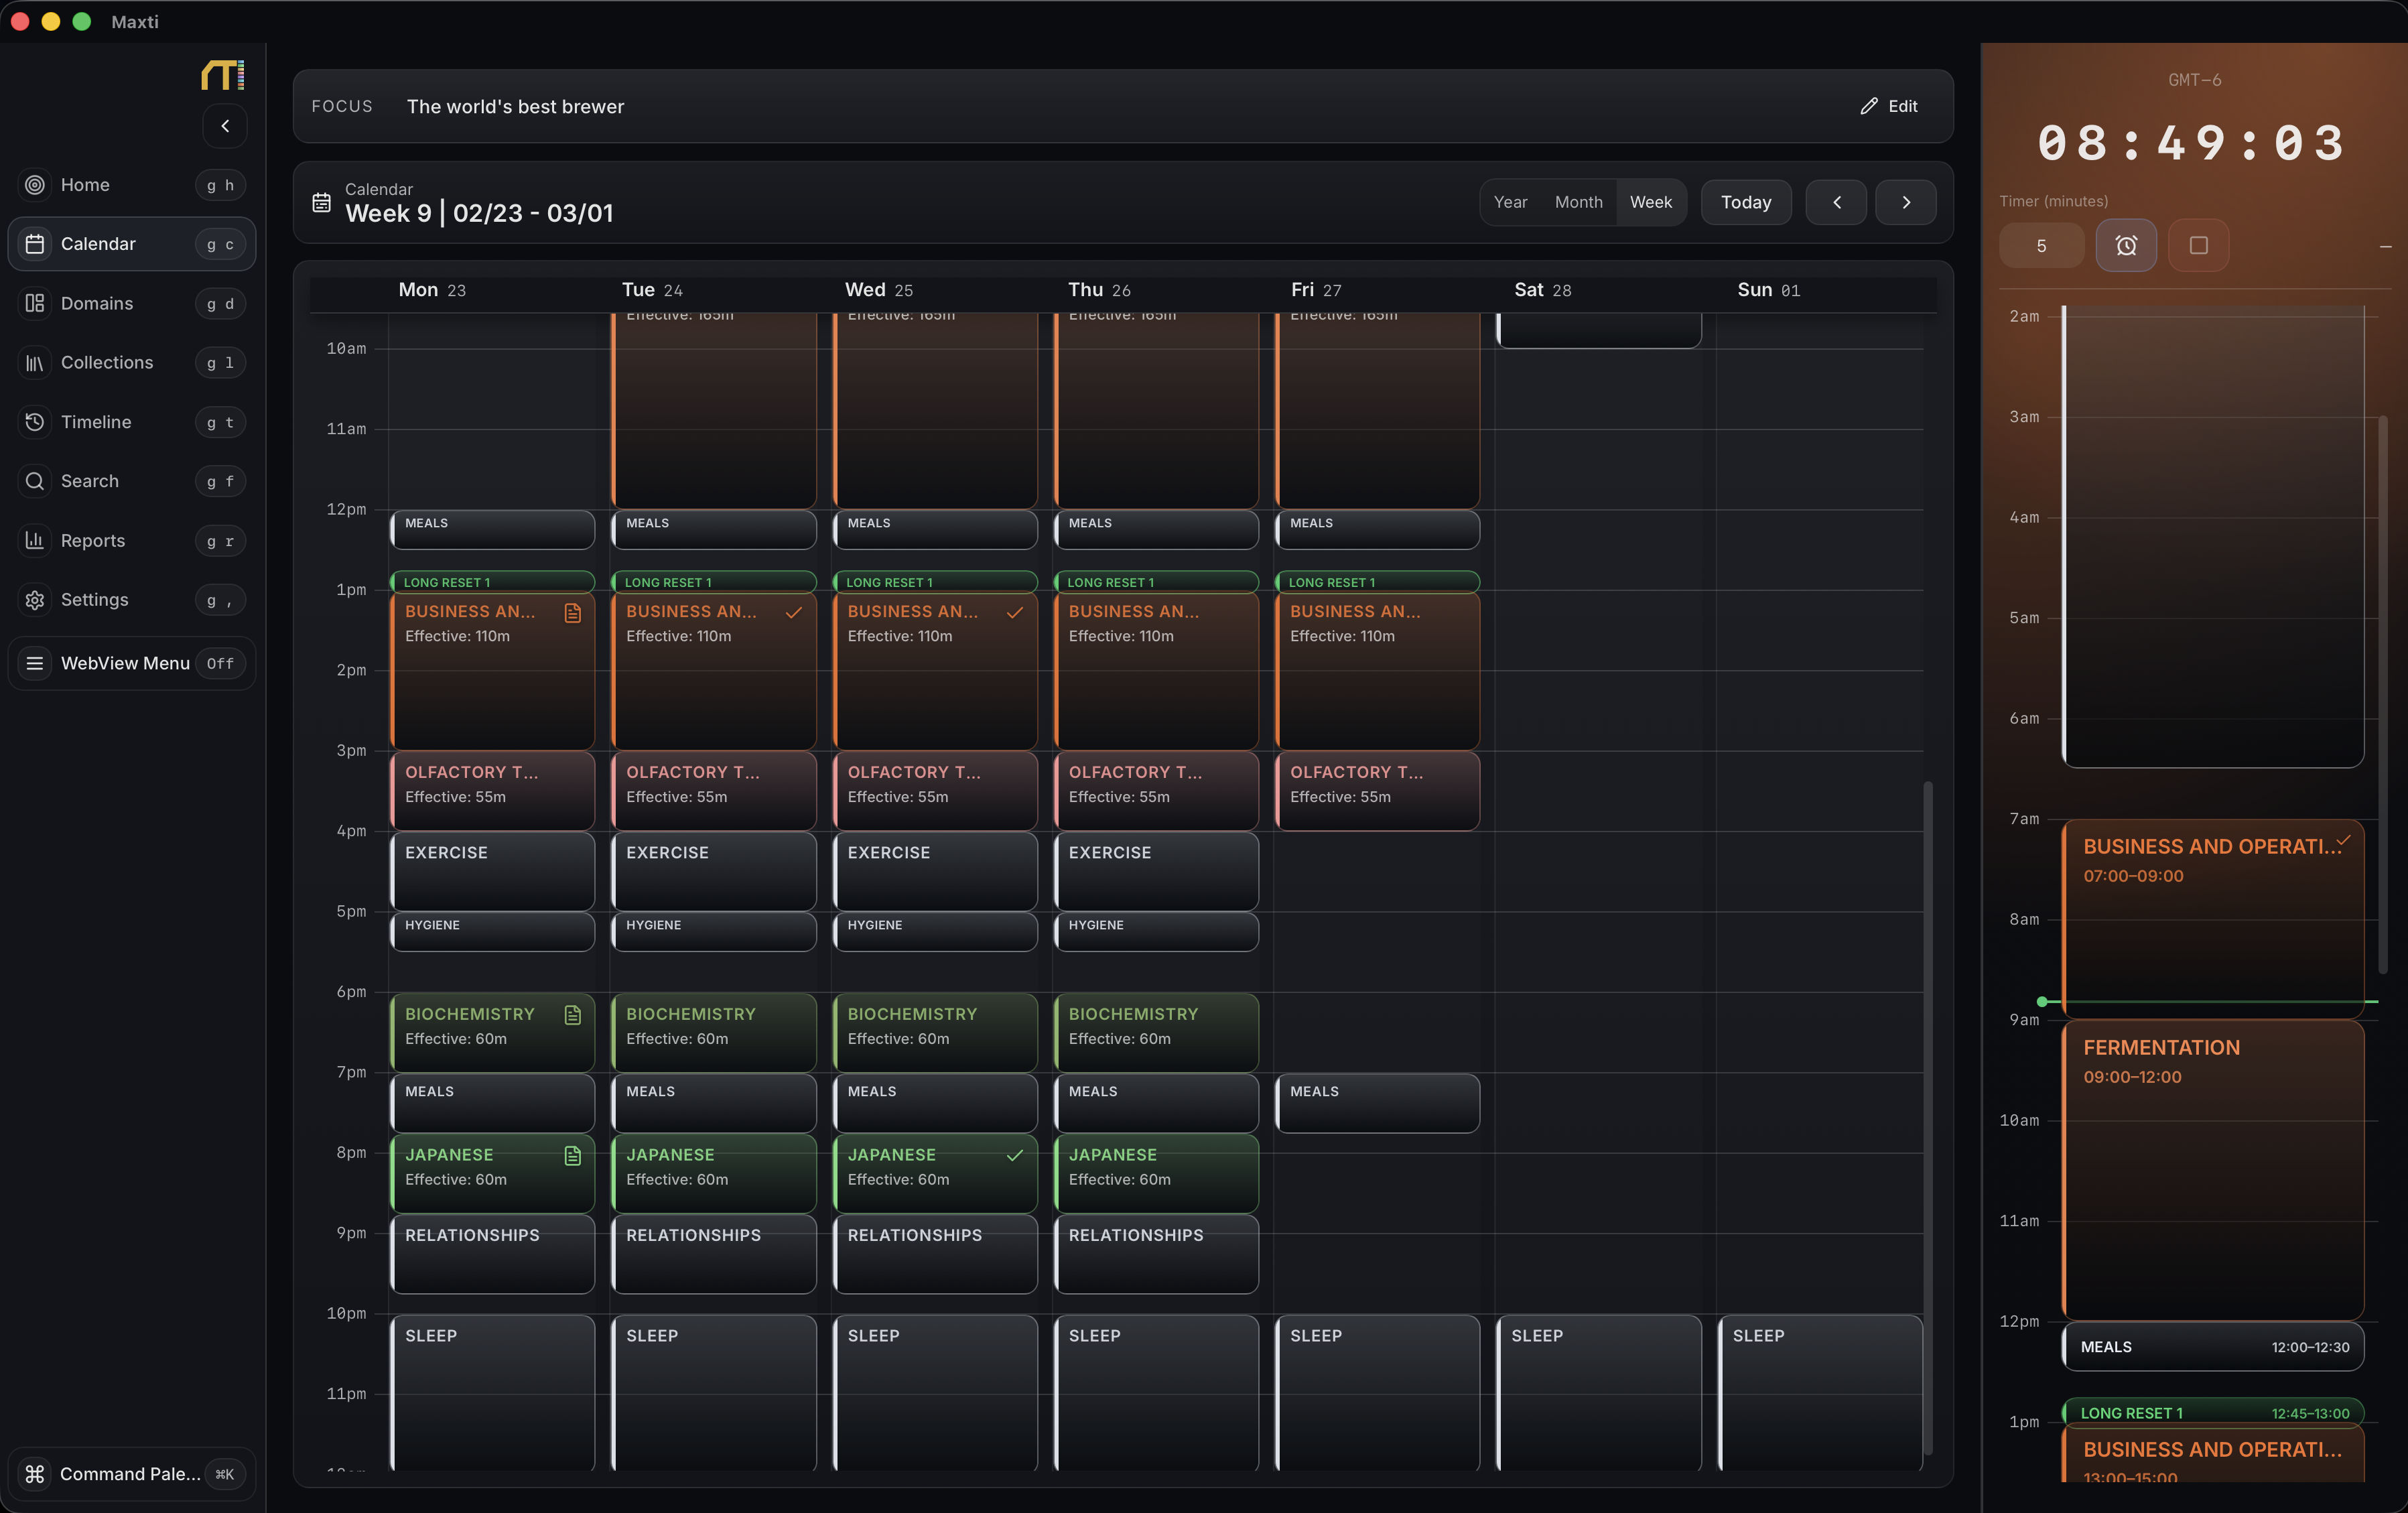
Task: Click the checkmark on Tuesday's Business event
Action: [x=793, y=613]
